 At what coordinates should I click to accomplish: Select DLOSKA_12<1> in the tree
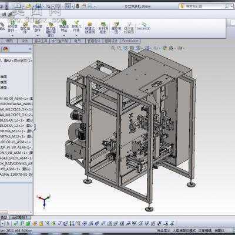(x=16, y=120)
